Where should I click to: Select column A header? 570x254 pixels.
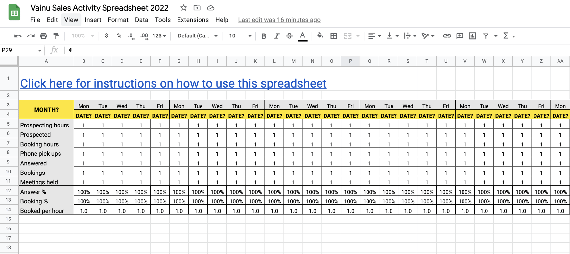[x=46, y=61]
